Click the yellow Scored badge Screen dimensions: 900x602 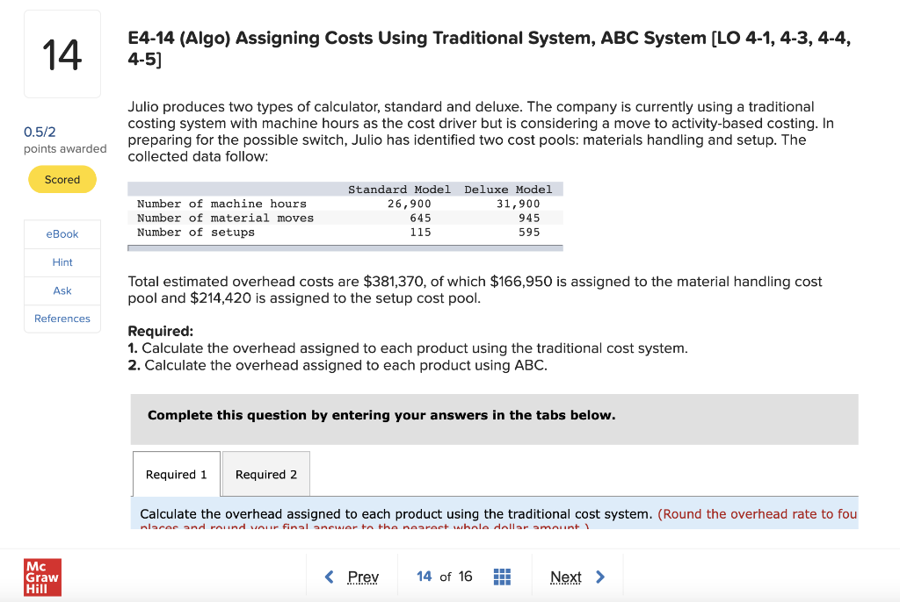pyautogui.click(x=62, y=179)
